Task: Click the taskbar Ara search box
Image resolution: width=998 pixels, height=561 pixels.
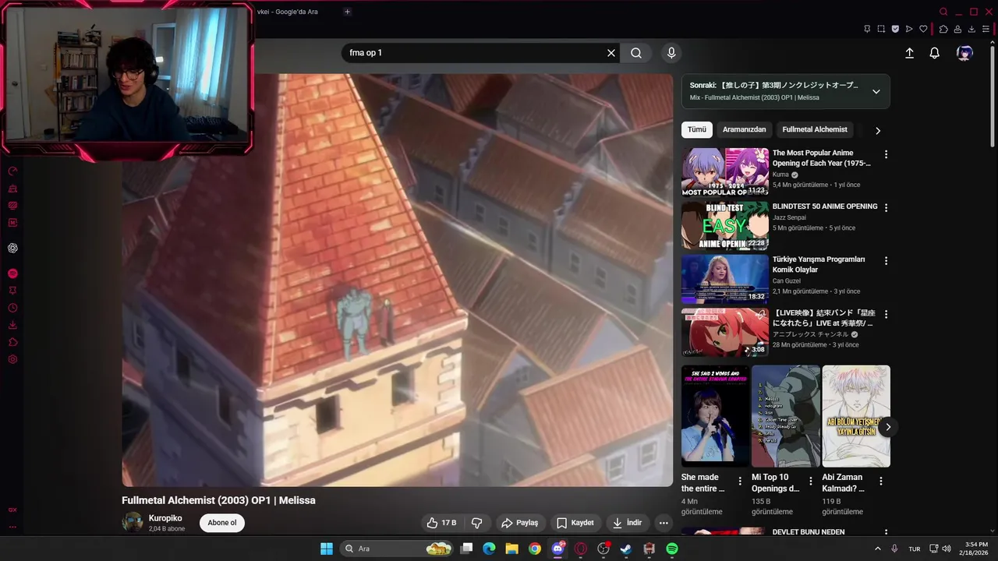Action: 398,549
